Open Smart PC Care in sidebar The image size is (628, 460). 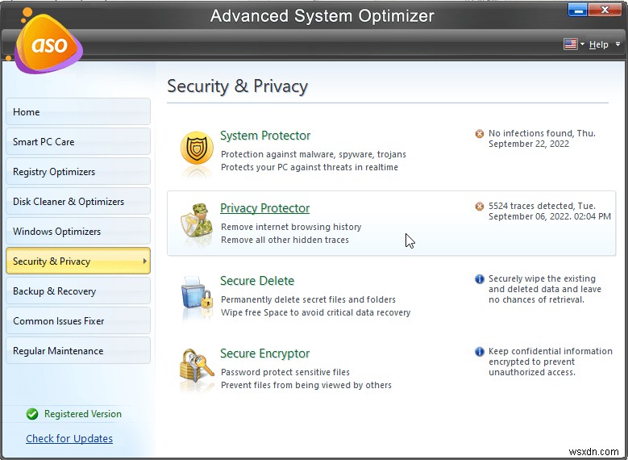tap(77, 142)
